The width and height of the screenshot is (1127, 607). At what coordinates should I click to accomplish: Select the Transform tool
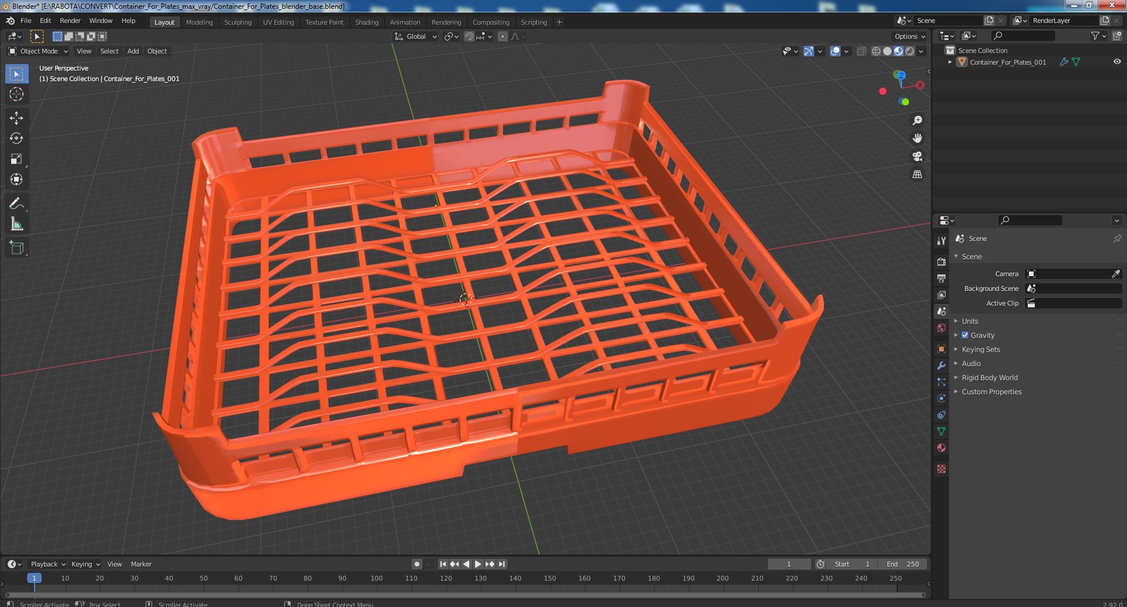pyautogui.click(x=16, y=179)
